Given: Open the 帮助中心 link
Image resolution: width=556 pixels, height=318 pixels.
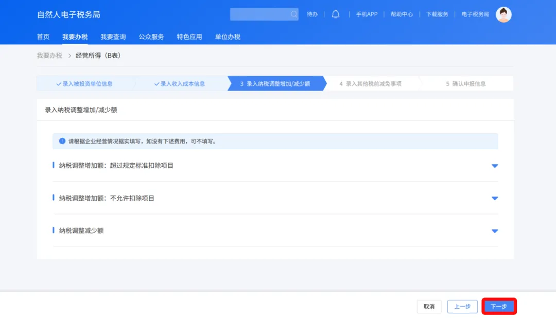Looking at the screenshot, I should (401, 14).
